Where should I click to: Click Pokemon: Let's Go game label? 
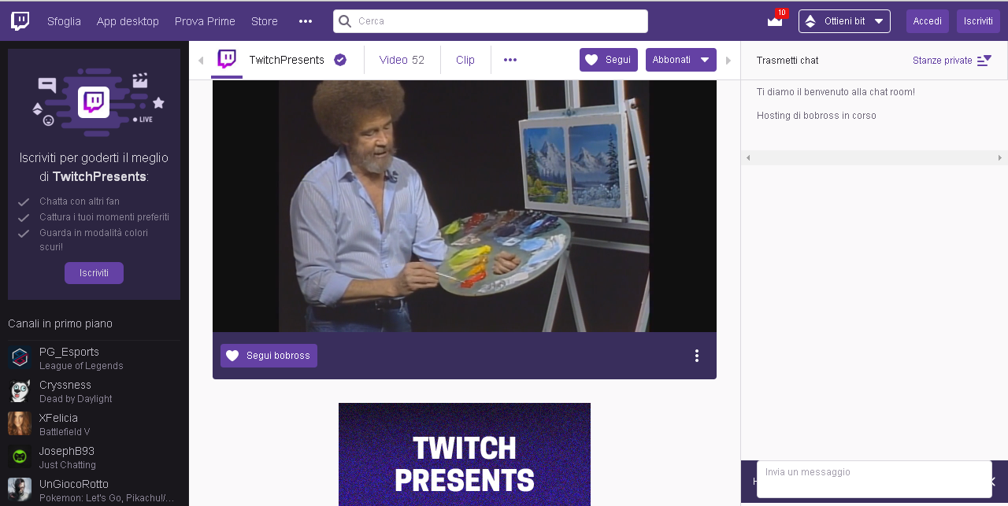click(107, 498)
